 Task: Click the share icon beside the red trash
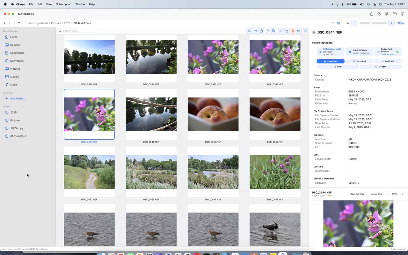click(287, 31)
